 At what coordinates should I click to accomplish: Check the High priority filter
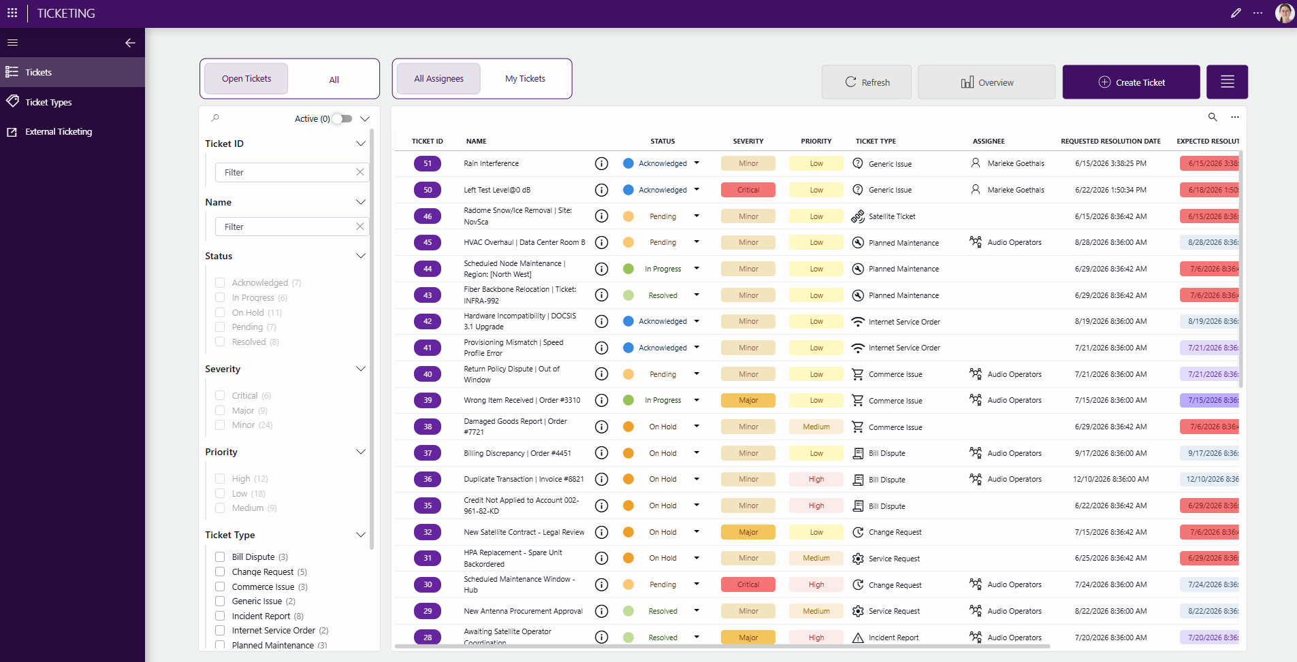pos(220,478)
